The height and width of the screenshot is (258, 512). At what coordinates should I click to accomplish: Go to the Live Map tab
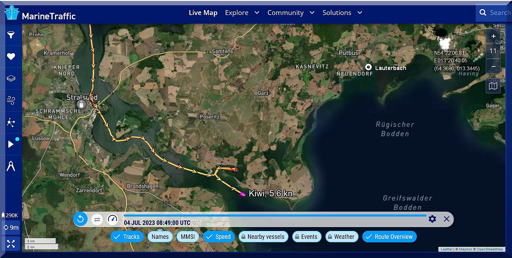pos(203,13)
